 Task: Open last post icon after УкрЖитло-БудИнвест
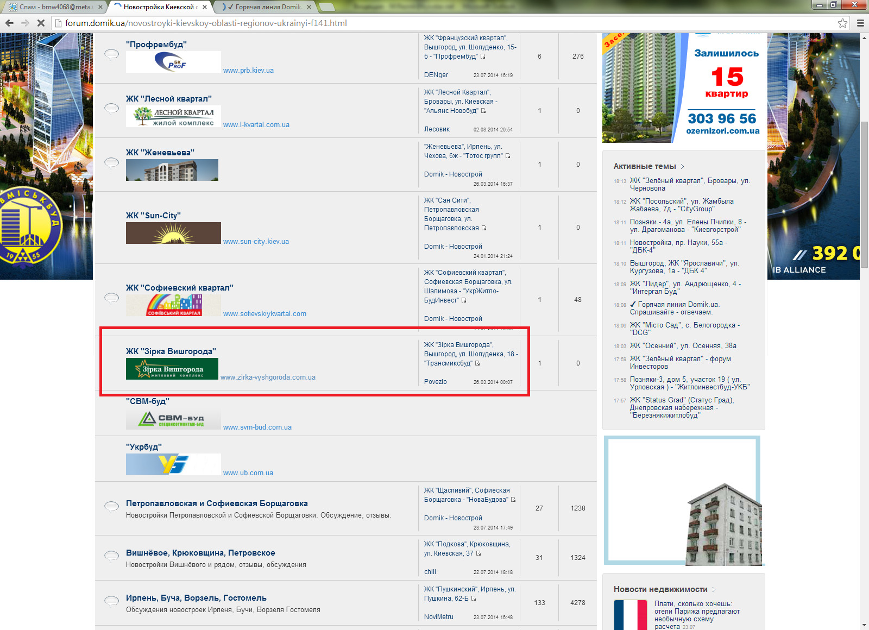pyautogui.click(x=464, y=300)
